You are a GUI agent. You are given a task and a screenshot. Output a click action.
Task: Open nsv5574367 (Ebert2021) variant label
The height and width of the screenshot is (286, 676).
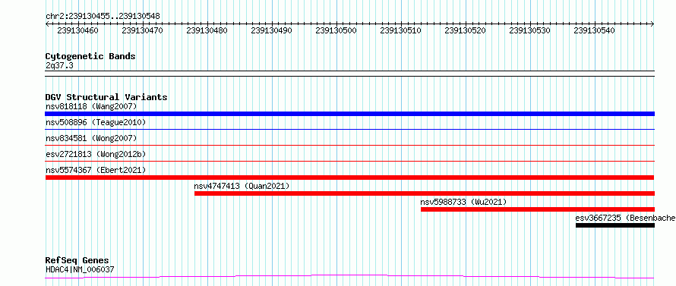pos(96,170)
